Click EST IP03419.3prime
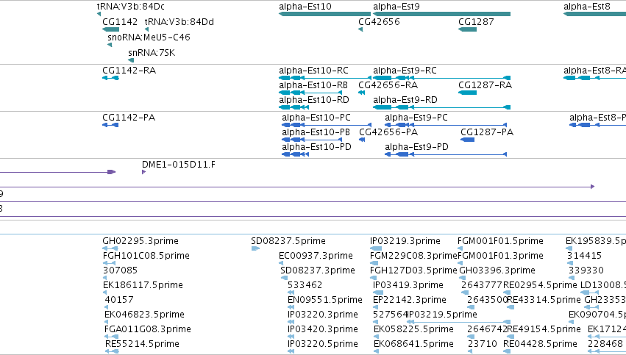626x355 pixels. (408, 285)
